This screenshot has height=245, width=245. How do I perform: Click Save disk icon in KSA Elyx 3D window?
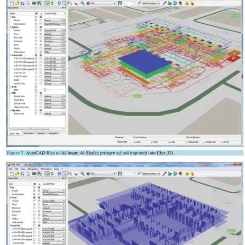pyautogui.click(x=22, y=174)
